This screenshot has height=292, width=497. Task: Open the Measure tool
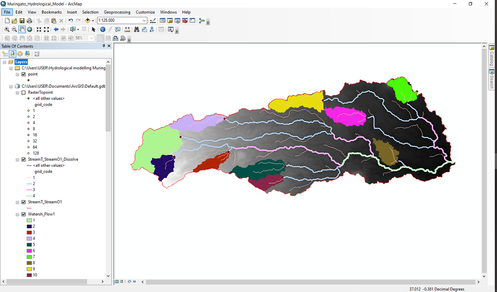127,29
